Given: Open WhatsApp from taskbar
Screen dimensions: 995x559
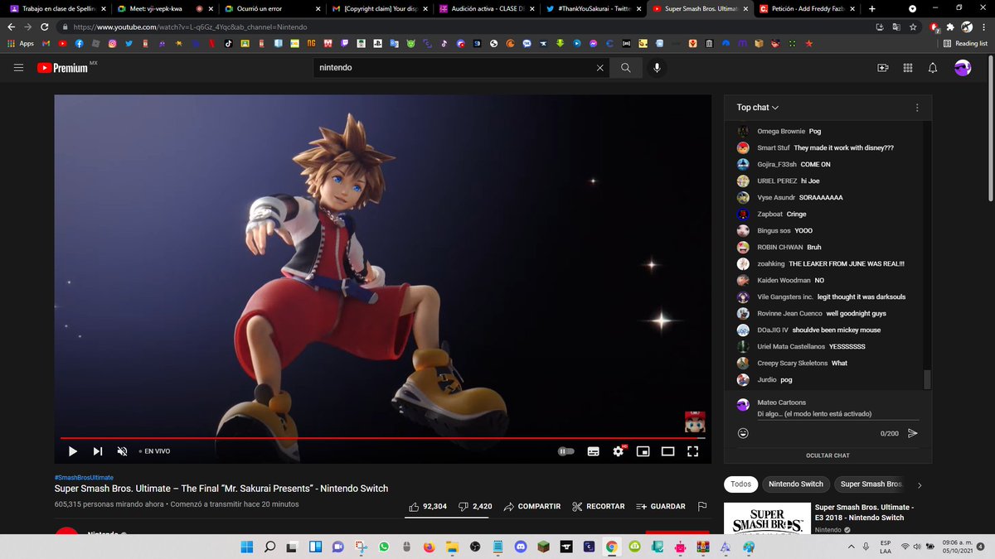Looking at the screenshot, I should point(383,547).
